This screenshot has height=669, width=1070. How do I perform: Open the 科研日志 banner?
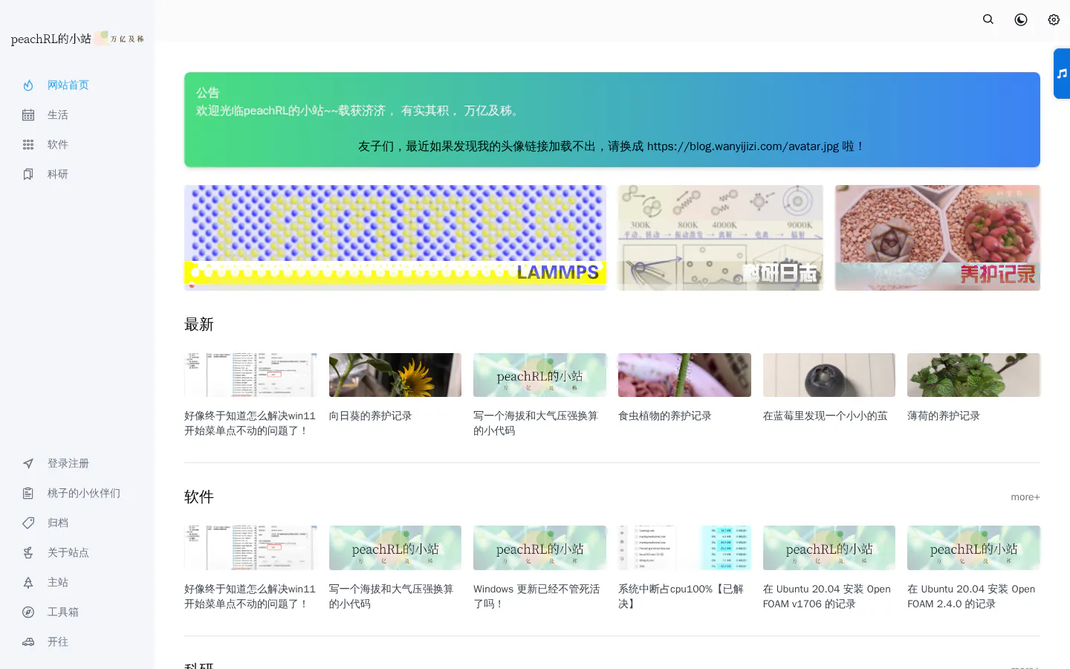[721, 238]
